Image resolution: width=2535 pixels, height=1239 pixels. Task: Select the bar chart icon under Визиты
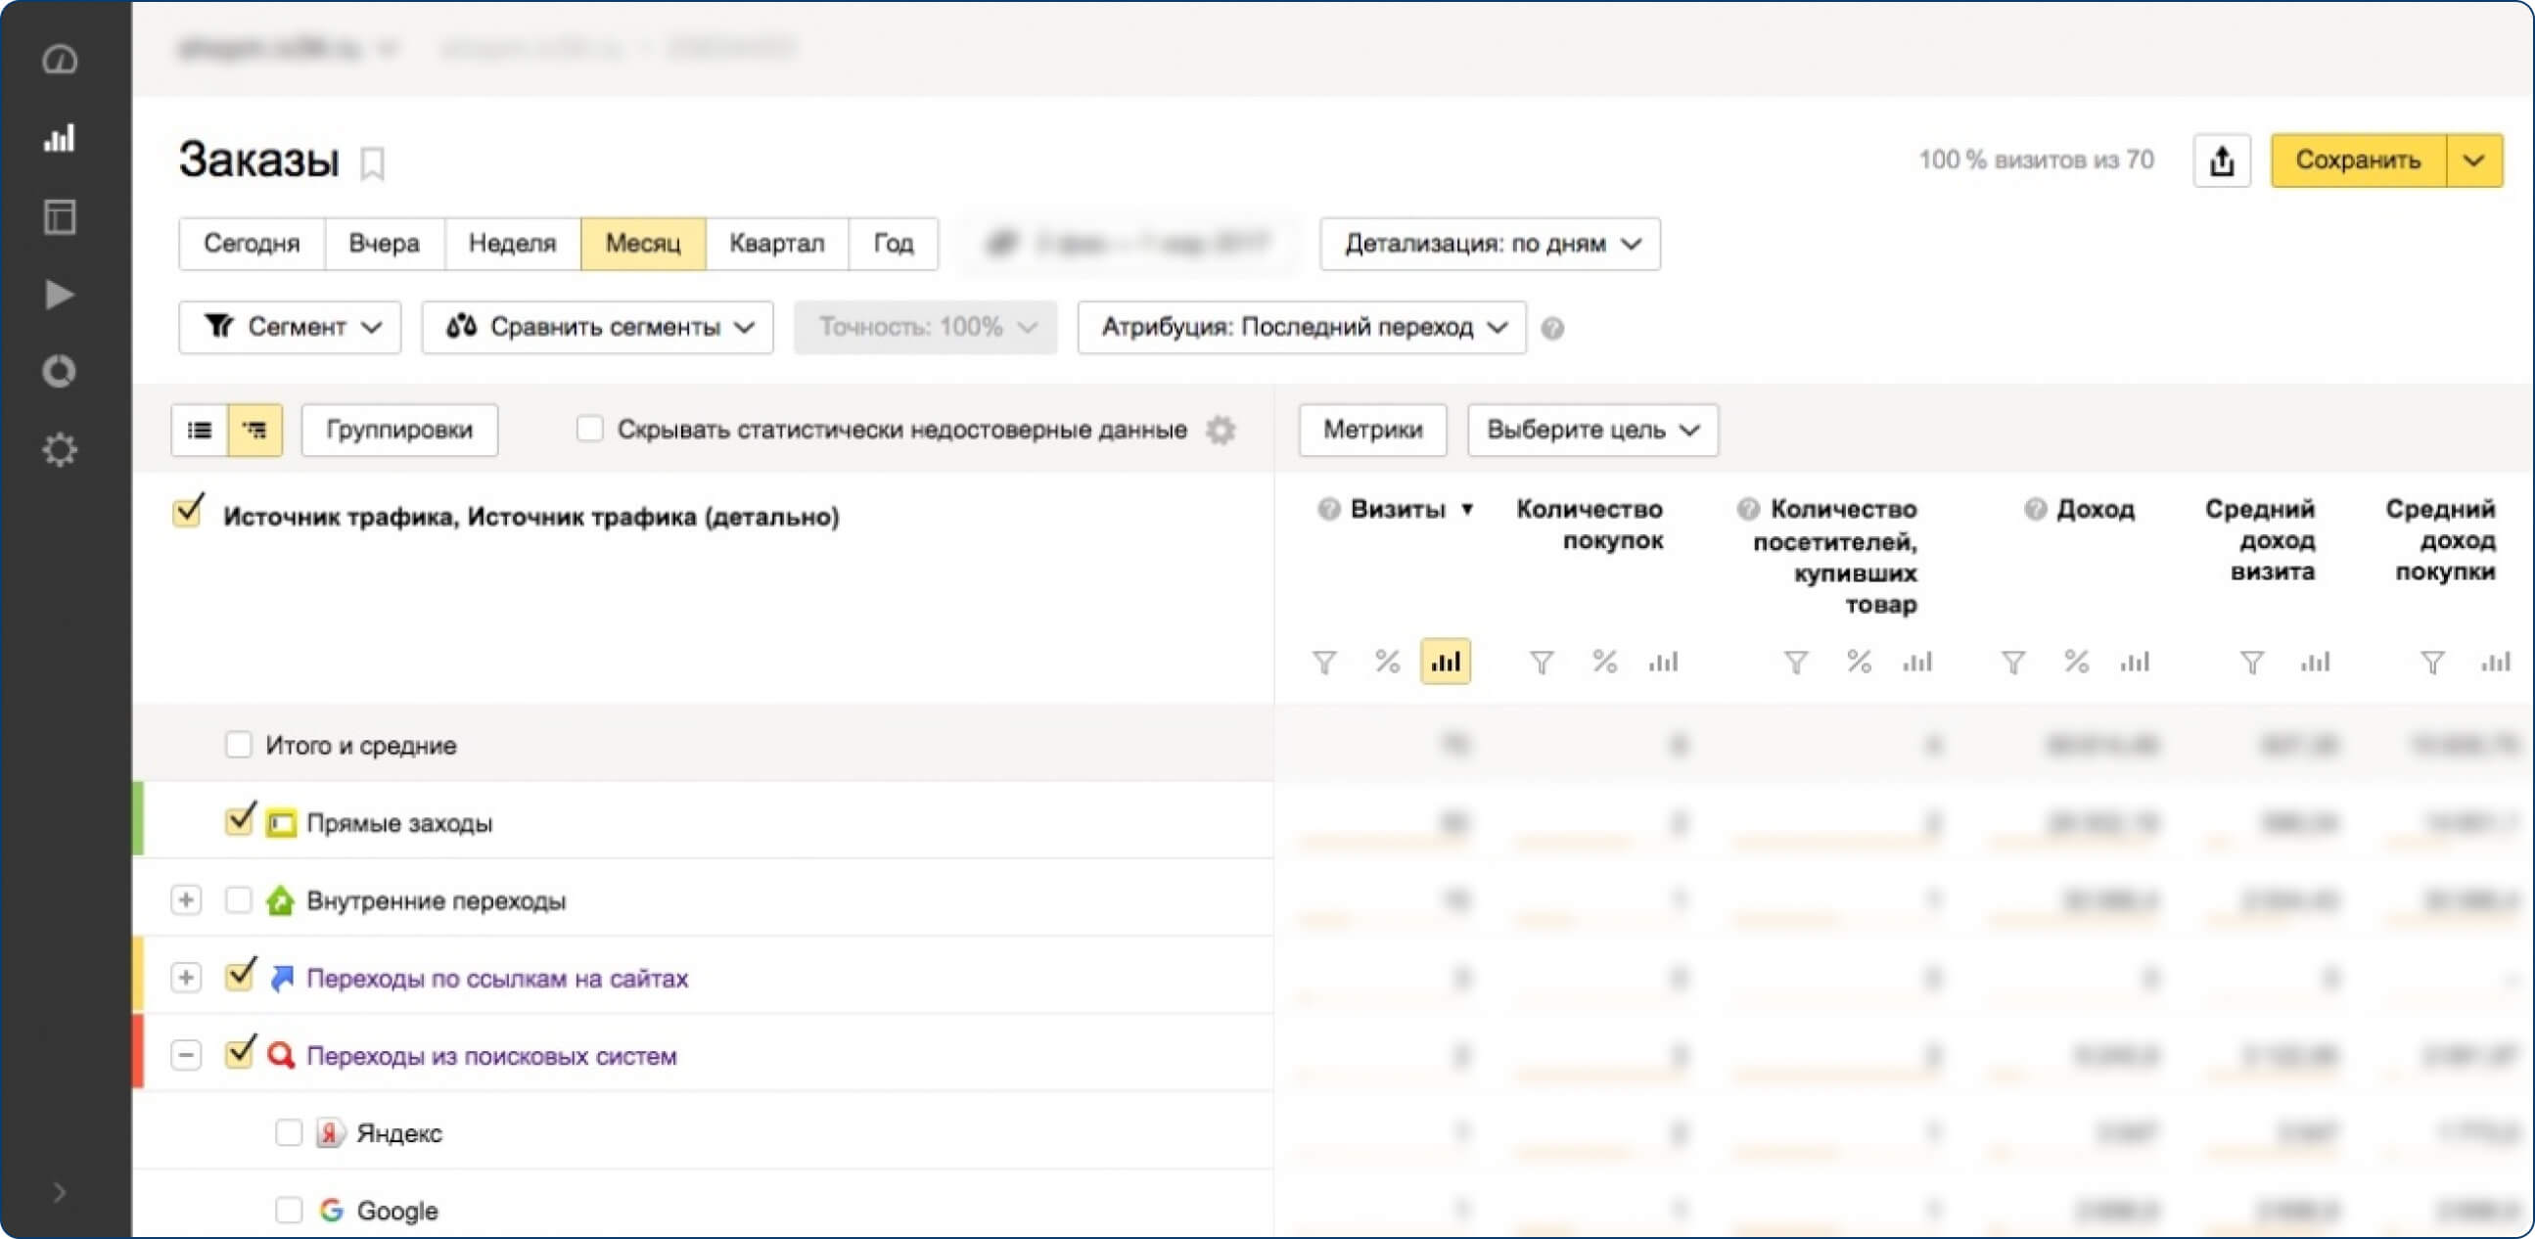click(1445, 662)
